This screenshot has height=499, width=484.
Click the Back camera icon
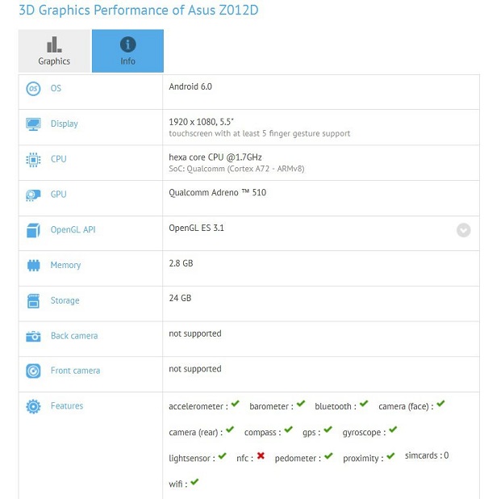(33, 336)
